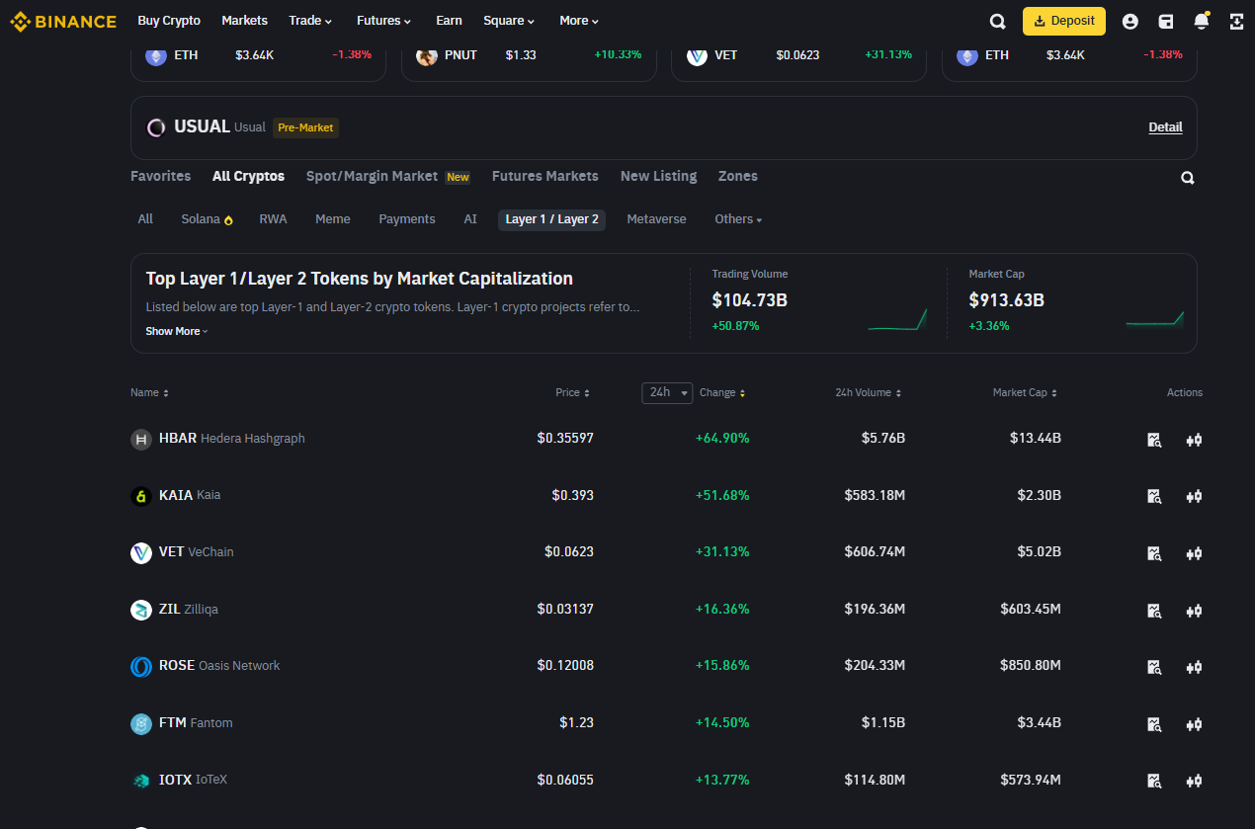Go to Markets in navigation

pos(245,21)
